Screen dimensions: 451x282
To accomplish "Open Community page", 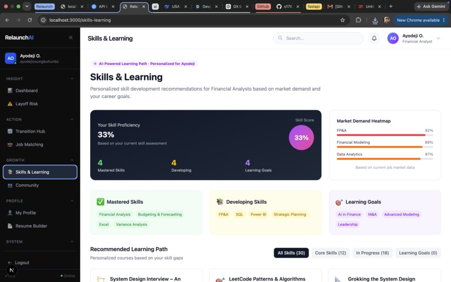I will pos(40,185).
